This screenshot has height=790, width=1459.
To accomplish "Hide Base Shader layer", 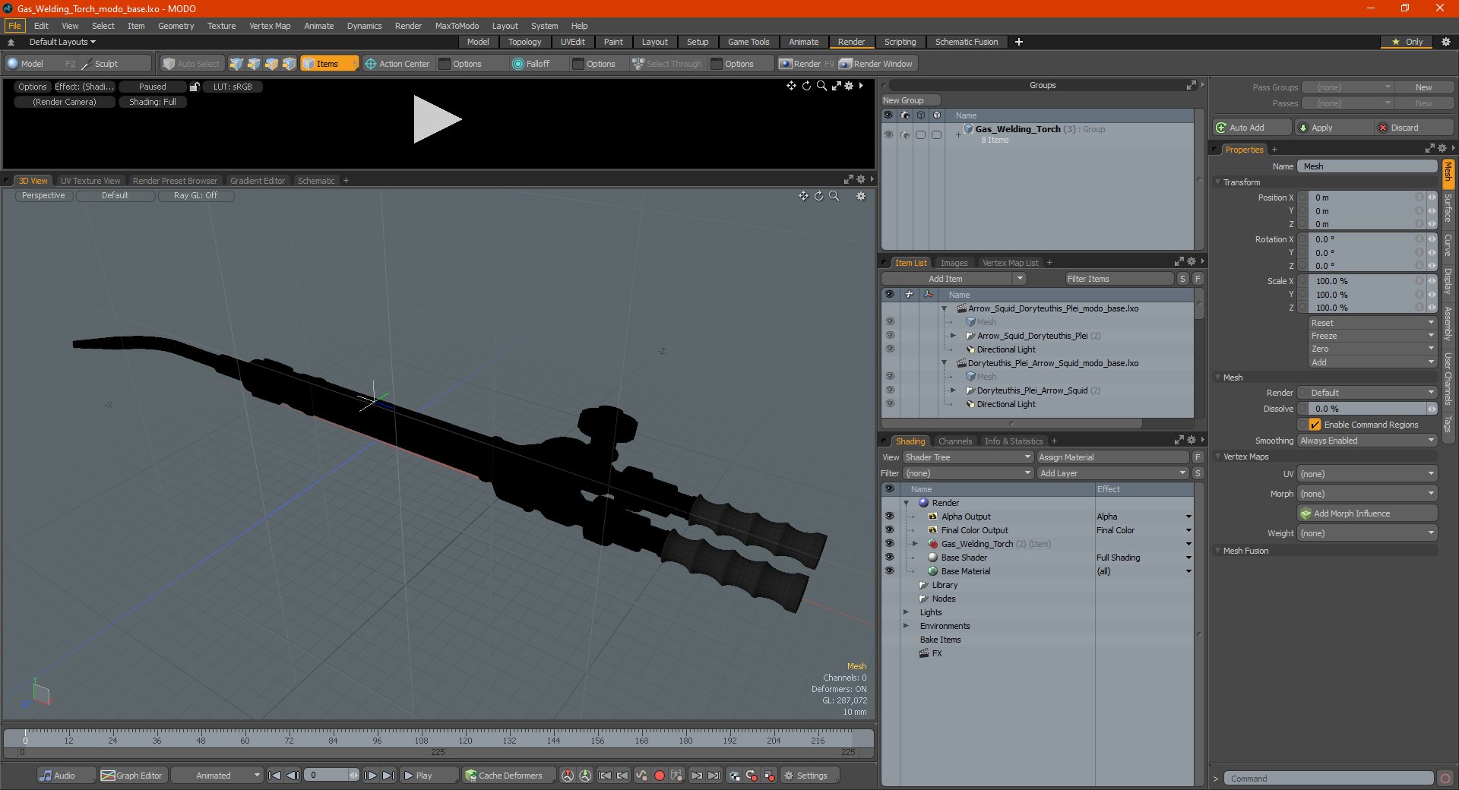I will [x=889, y=558].
